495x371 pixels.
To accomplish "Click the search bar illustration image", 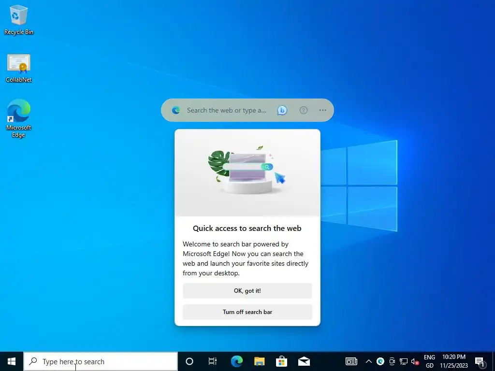I will point(247,172).
